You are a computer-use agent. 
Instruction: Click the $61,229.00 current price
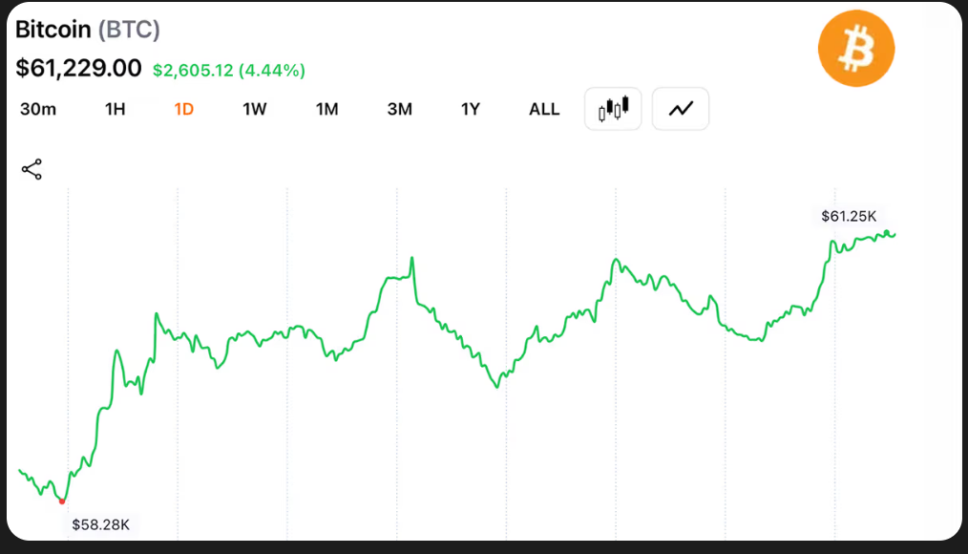click(x=78, y=68)
